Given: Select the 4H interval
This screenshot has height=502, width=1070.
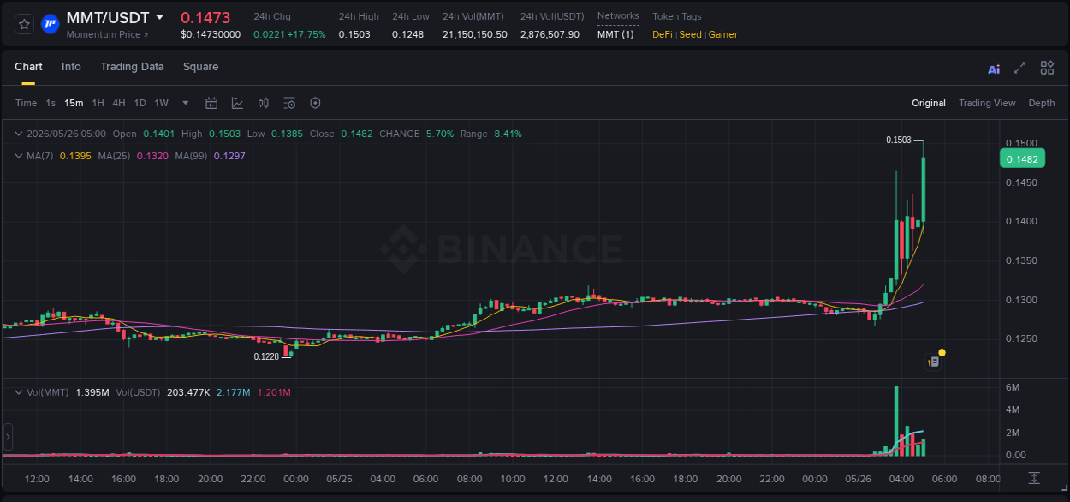Looking at the screenshot, I should pos(119,103).
